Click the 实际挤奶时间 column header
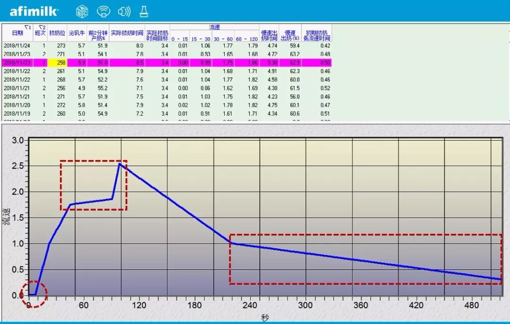Screen dimensions: 510x324 127,33
